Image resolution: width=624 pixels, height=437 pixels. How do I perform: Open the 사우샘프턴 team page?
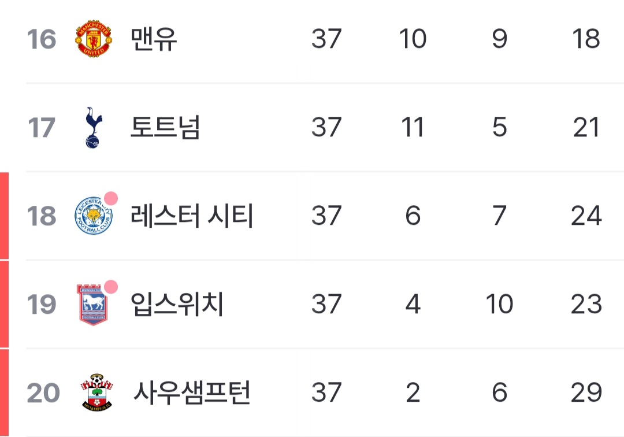click(192, 392)
